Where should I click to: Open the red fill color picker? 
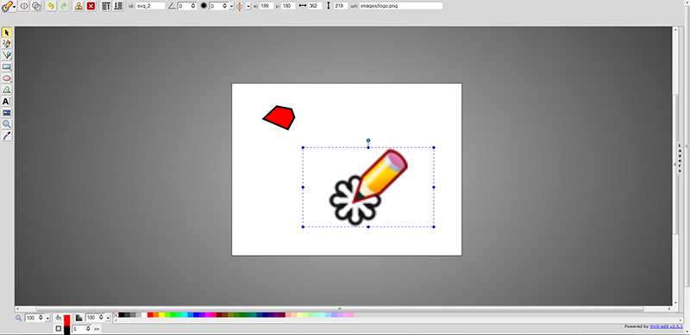(67, 319)
